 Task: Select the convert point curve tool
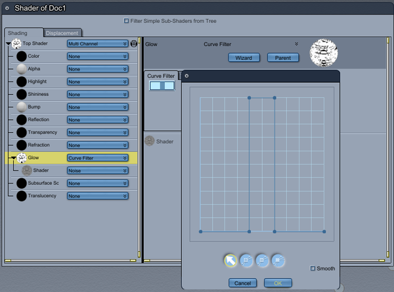(278, 260)
